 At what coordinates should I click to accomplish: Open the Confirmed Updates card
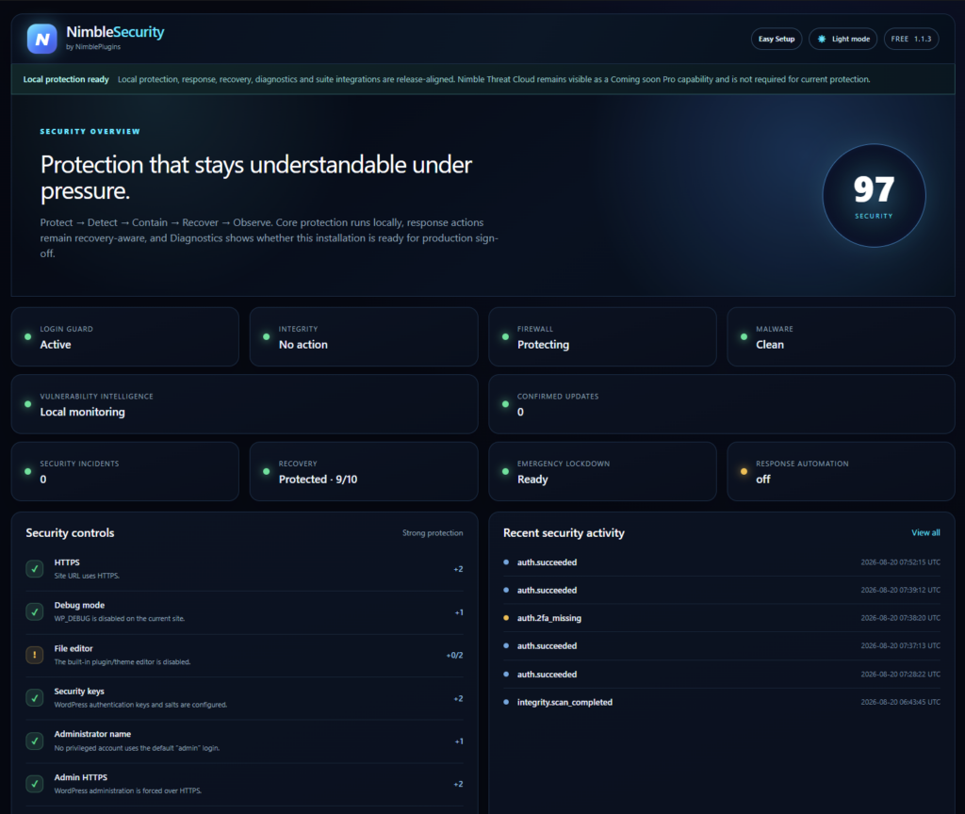(721, 404)
